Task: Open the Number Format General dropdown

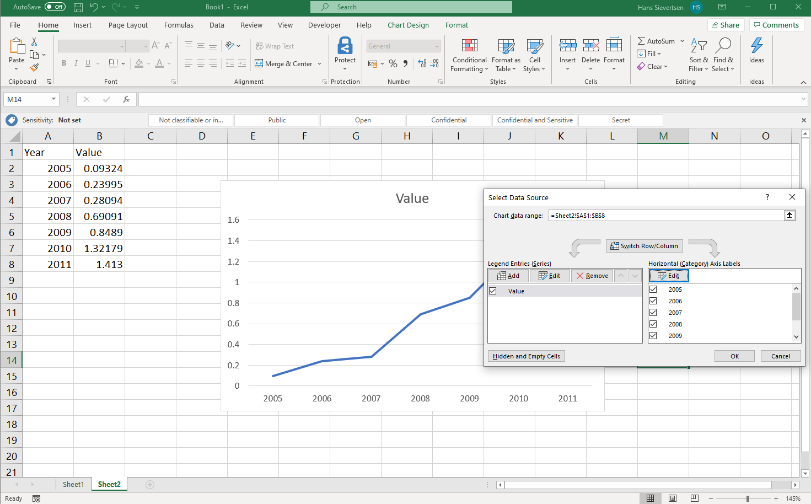Action: click(437, 46)
